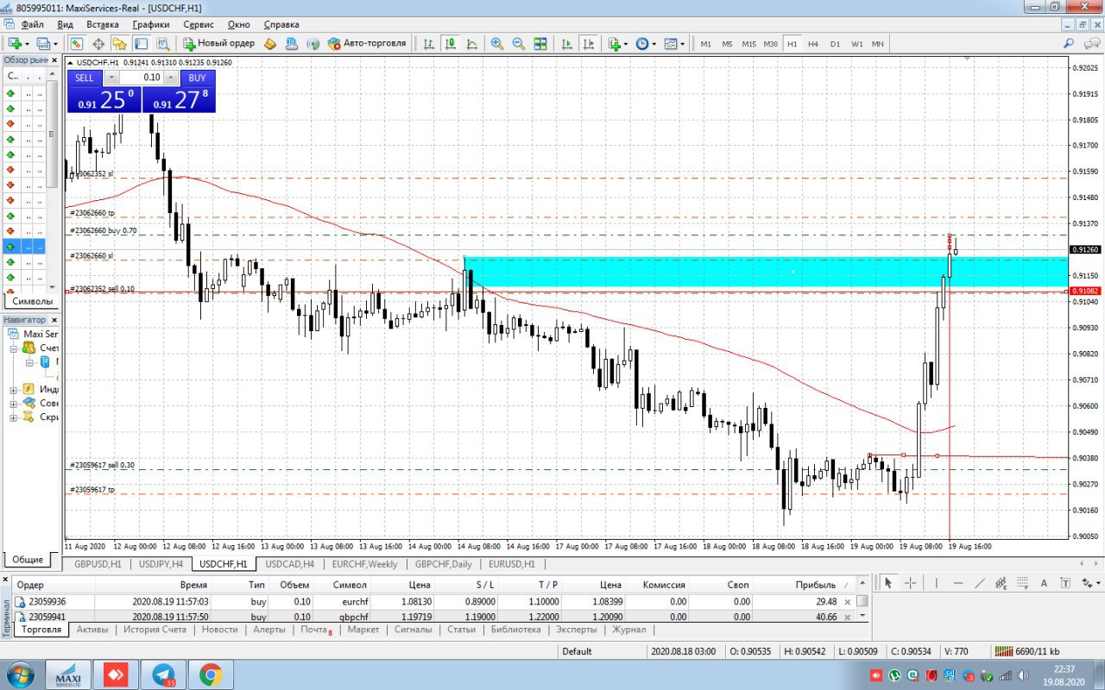1105x690 pixels.
Task: Select the M1 timeframe
Action: click(705, 43)
